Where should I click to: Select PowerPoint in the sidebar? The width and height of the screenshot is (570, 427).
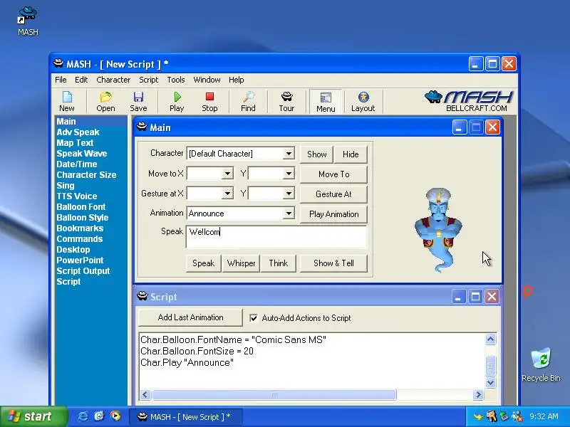[x=80, y=260]
